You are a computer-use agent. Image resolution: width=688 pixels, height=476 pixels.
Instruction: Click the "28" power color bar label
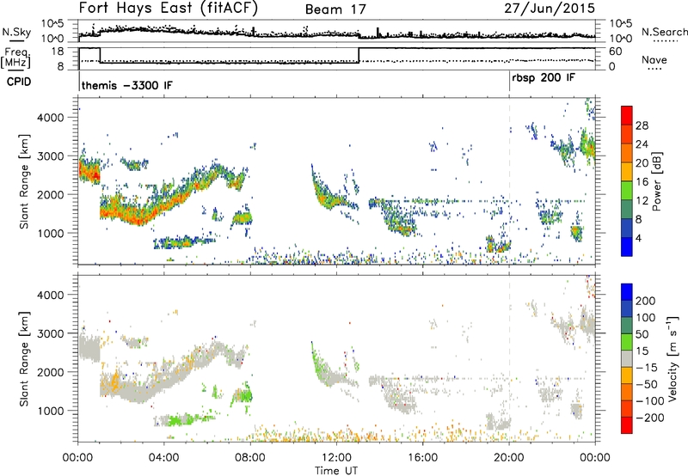coord(642,125)
